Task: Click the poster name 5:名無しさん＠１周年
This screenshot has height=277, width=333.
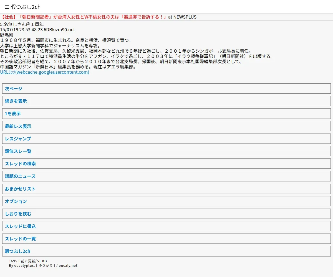Action: click(x=22, y=24)
